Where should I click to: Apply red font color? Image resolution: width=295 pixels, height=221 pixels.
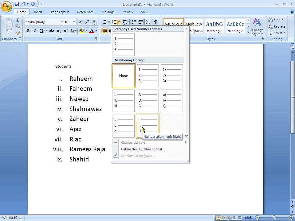92,31
